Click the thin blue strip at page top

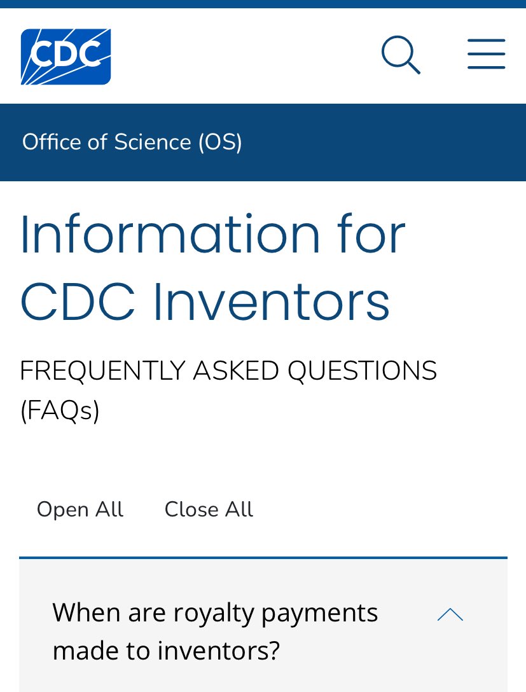pyautogui.click(x=263, y=4)
